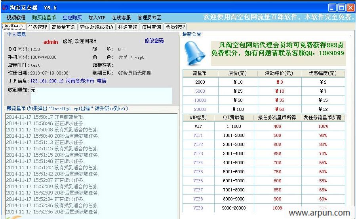Click the 修改密码 link
The image size is (356, 219).
[154, 41]
